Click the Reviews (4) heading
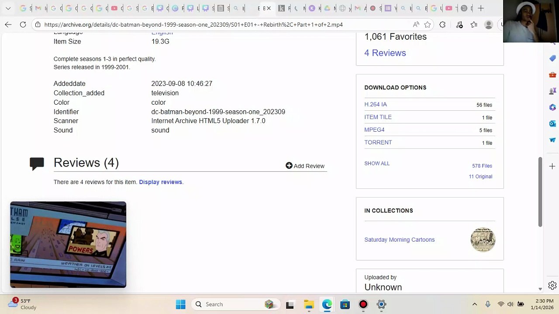 coord(86,163)
